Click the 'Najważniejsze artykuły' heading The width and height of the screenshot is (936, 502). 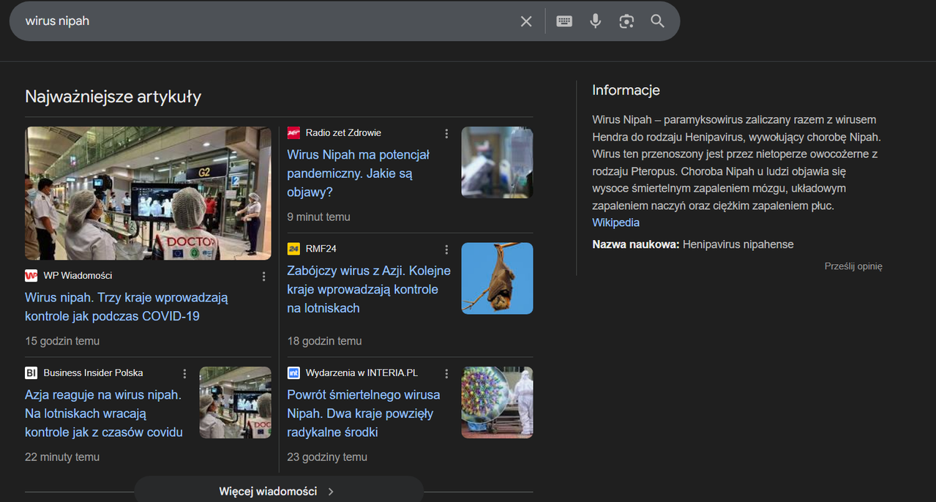point(113,97)
